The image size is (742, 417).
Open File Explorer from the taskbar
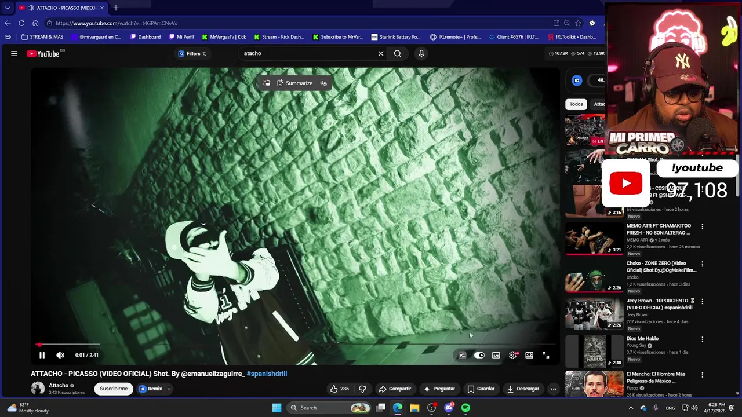(414, 408)
